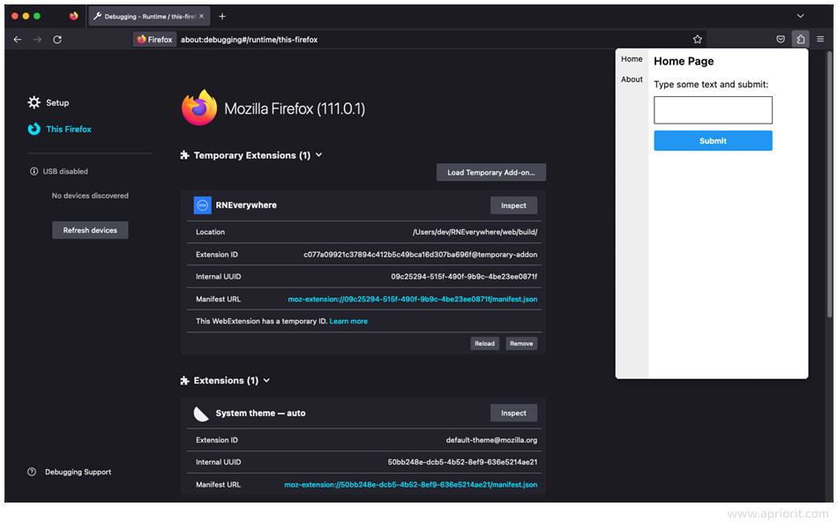Open a new tab with plus icon

pos(222,17)
